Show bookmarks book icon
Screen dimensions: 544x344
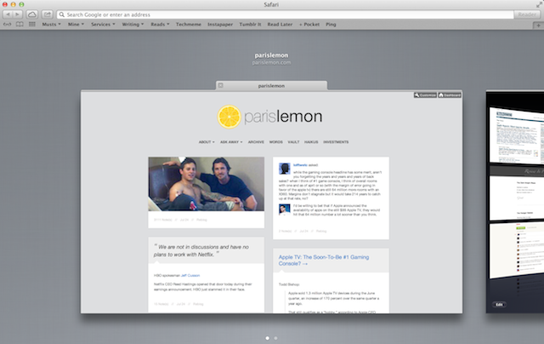point(20,25)
